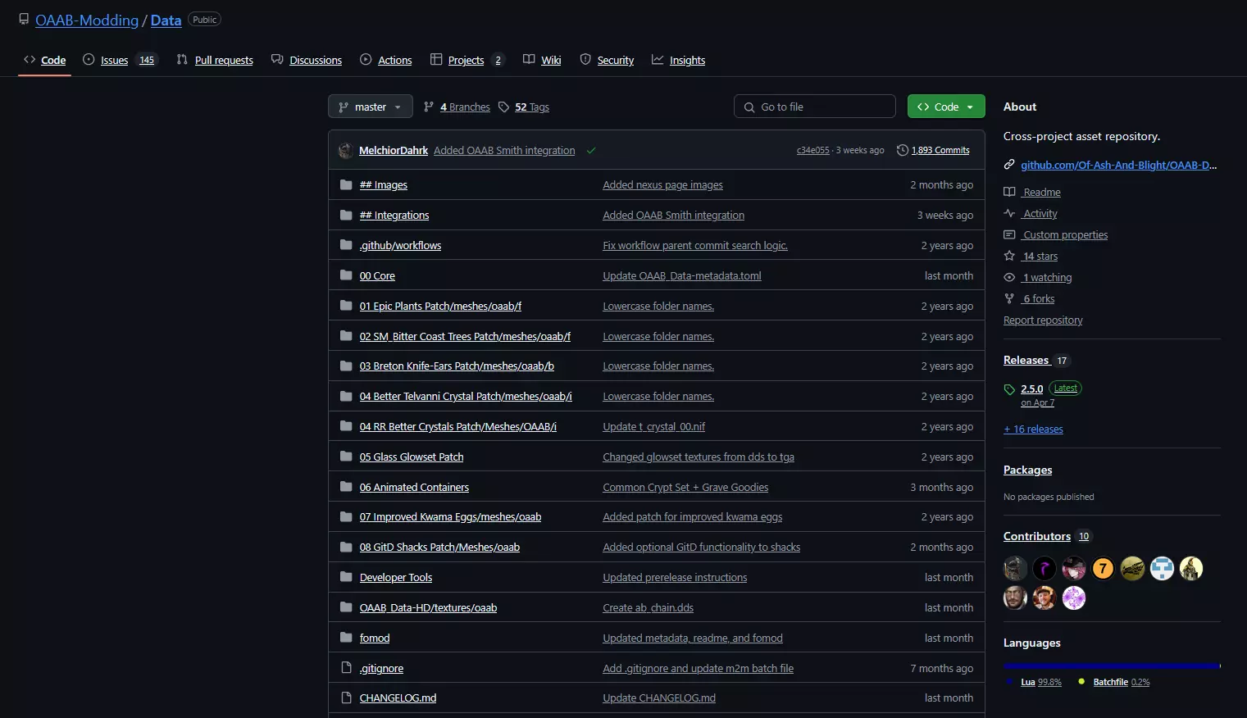The height and width of the screenshot is (718, 1247).
Task: Open the OAAB_Data-HD/textures/oaab folder
Action: pyautogui.click(x=428, y=608)
